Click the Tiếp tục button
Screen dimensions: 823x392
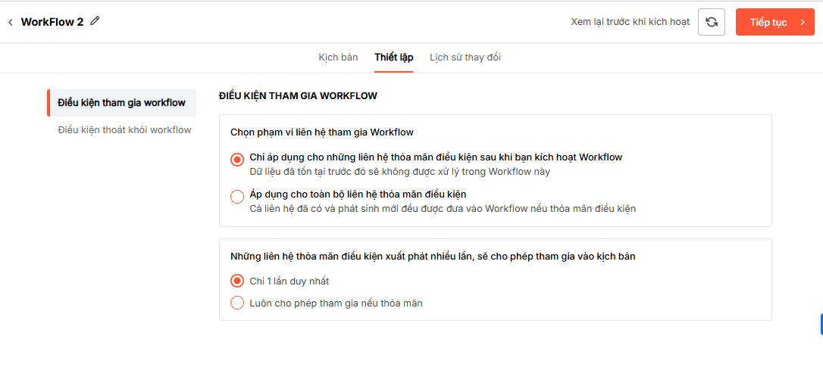768,23
